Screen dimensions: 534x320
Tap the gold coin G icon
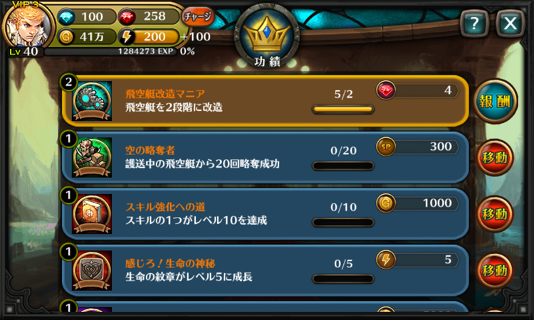click(x=66, y=37)
